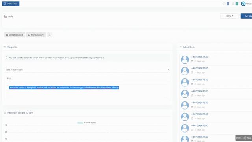Image resolution: width=252 pixels, height=142 pixels.
Task: Click the 70 value on the chart axis
Action: 6,125
